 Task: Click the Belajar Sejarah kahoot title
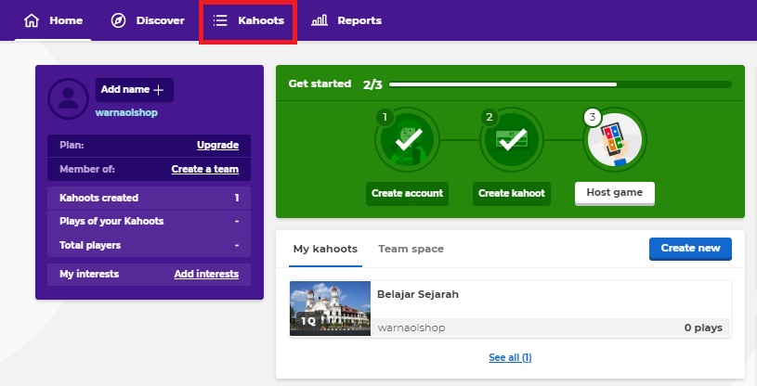pos(418,294)
